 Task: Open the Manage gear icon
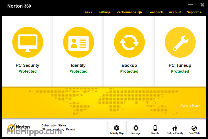[x=136, y=128]
